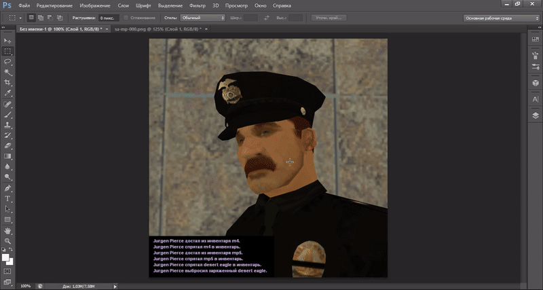Reset default foreground and background colors
Viewport: 543px width, 290px height.
point(3,249)
